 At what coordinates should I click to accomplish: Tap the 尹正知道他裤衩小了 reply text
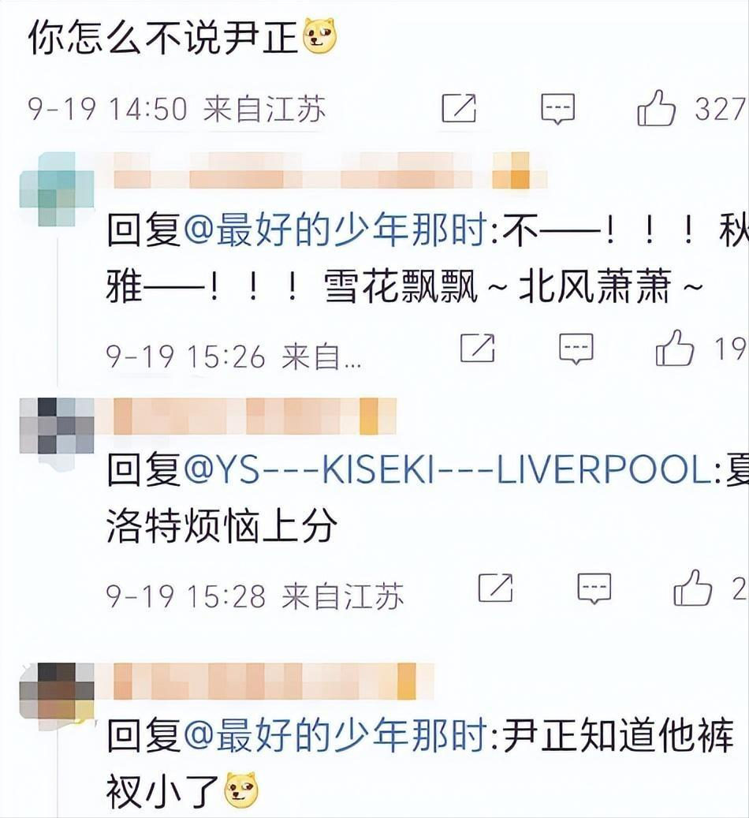pyautogui.click(x=420, y=764)
